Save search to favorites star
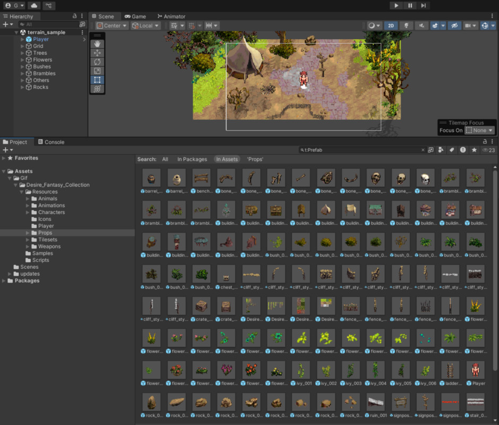Viewport: 499px width, 425px height. 474,150
